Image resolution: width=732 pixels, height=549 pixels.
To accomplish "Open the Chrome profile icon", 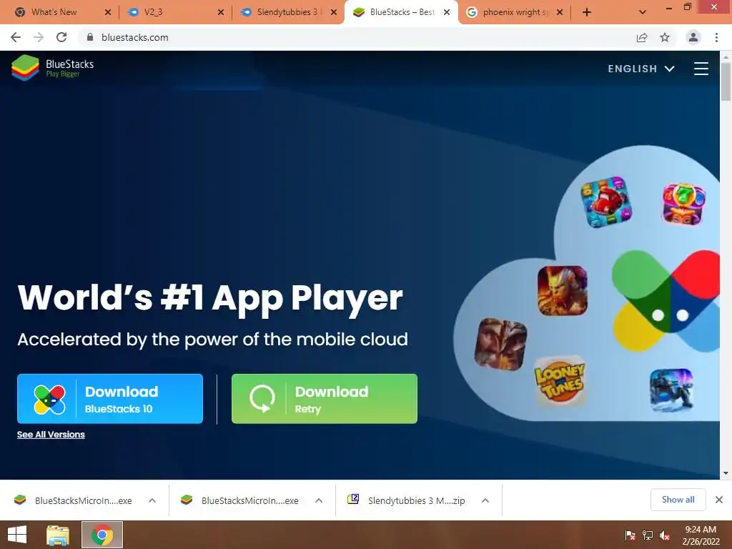I will point(693,37).
